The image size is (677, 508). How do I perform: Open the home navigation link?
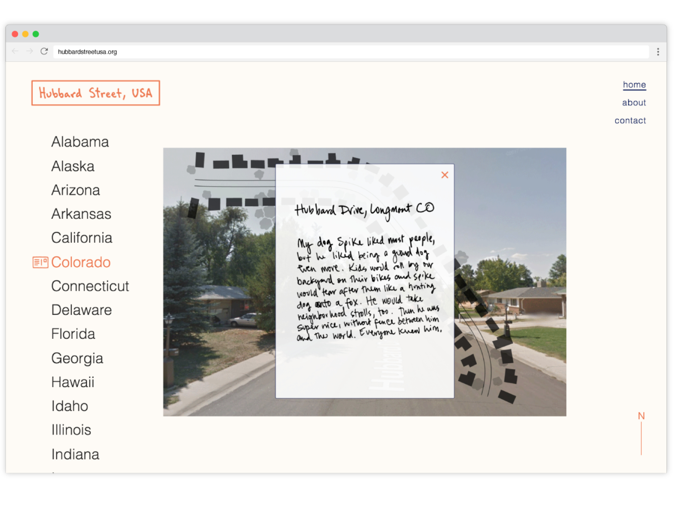coord(634,85)
